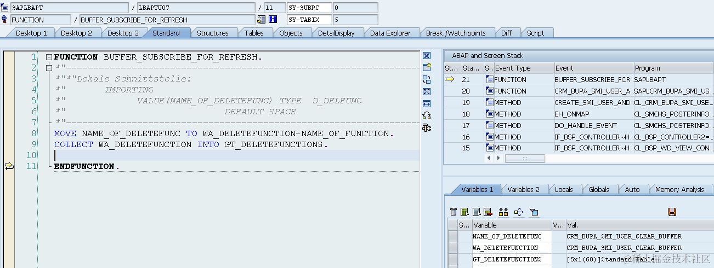Select row selector for NAME_OF_DELETEFUNC

click(452, 236)
